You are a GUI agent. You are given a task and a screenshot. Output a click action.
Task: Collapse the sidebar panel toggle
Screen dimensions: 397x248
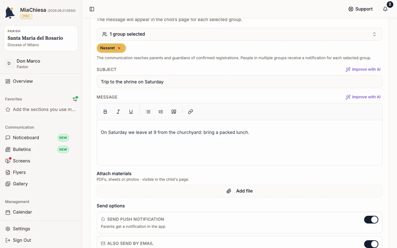[x=92, y=9]
